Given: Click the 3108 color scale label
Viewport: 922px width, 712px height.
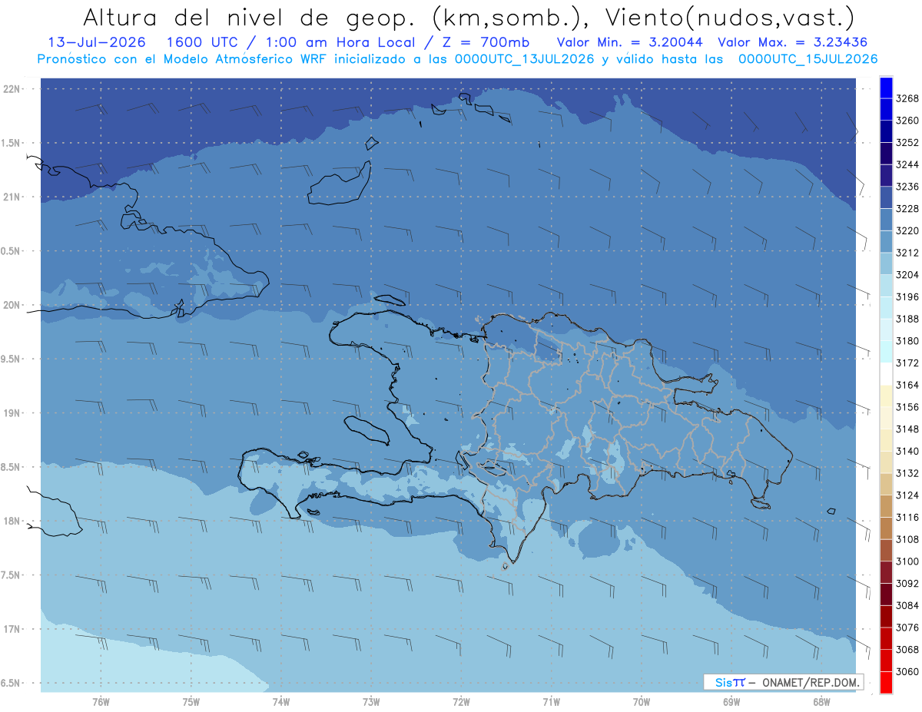Looking at the screenshot, I should (907, 539).
